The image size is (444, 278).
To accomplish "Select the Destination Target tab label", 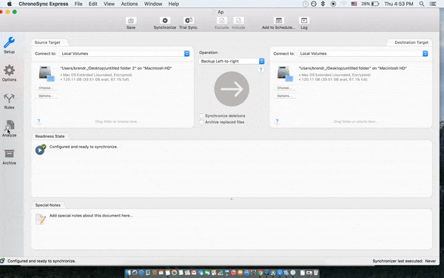I will coord(411,42).
